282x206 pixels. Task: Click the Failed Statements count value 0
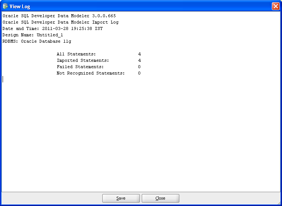click(139, 67)
